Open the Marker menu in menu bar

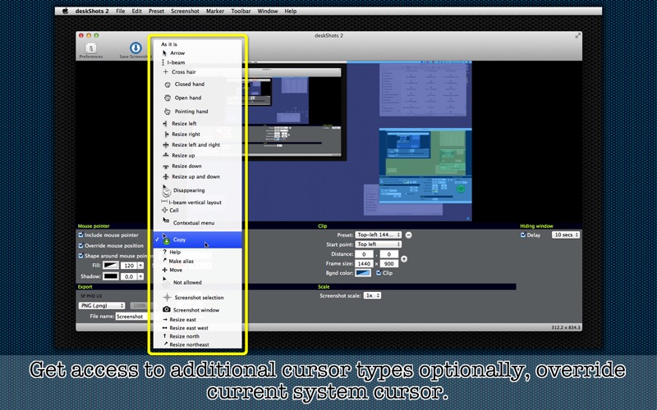[215, 11]
